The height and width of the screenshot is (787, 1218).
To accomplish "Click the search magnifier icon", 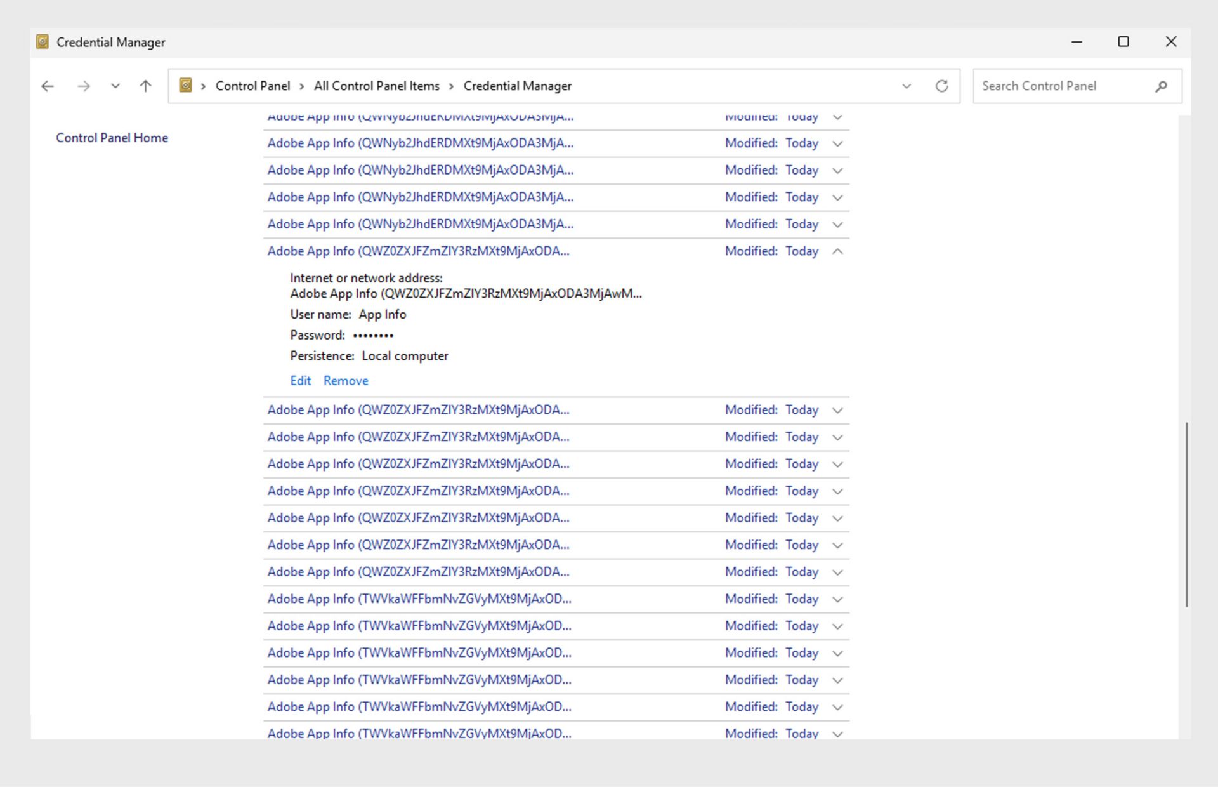I will [1161, 86].
